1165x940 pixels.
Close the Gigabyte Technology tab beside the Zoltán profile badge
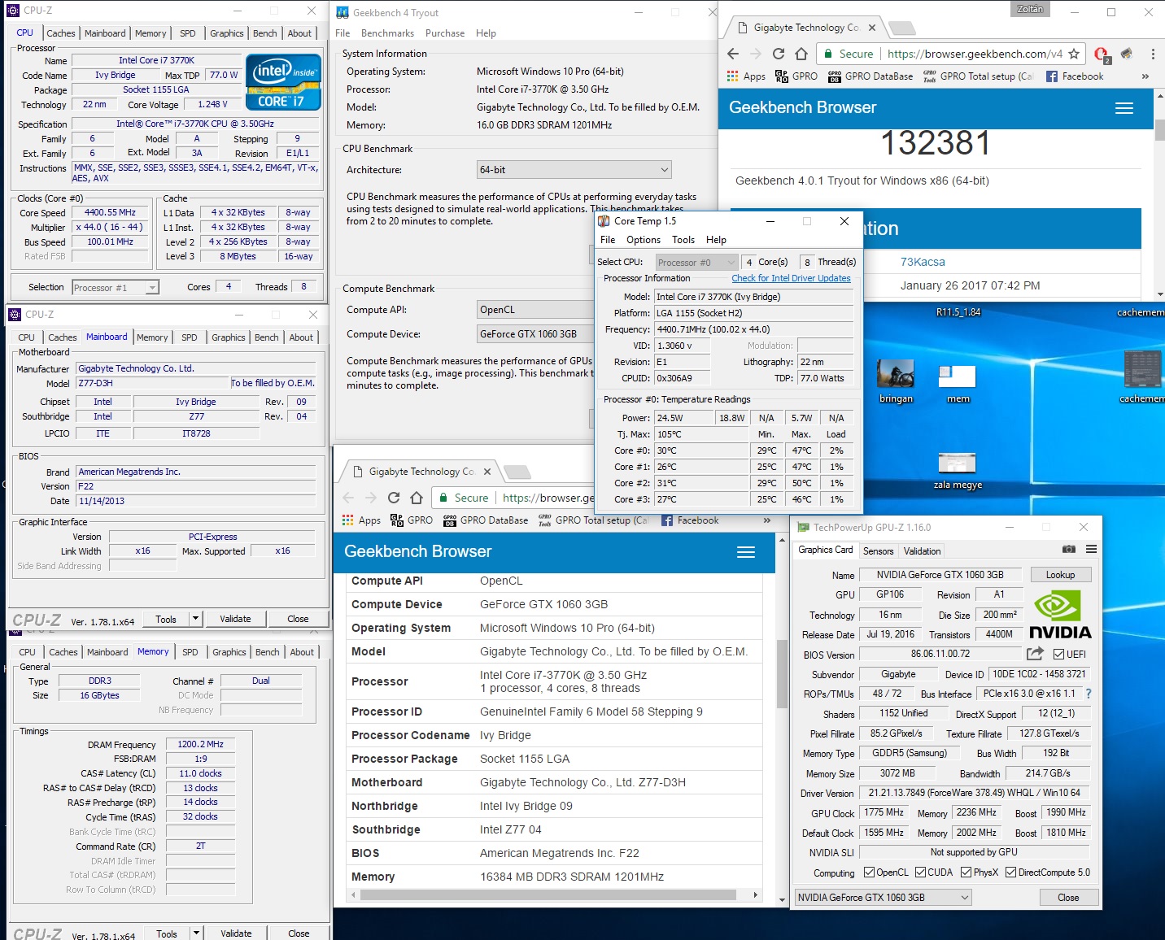click(x=872, y=28)
